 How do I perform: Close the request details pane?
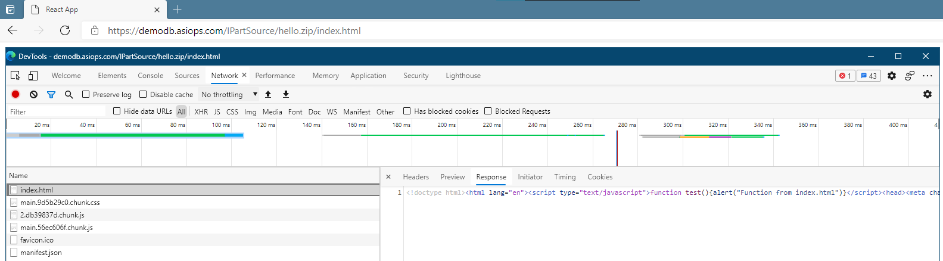(x=388, y=177)
